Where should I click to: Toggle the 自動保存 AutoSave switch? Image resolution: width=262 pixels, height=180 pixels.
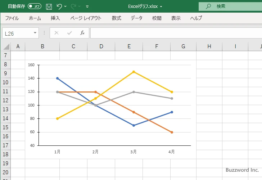point(35,6)
